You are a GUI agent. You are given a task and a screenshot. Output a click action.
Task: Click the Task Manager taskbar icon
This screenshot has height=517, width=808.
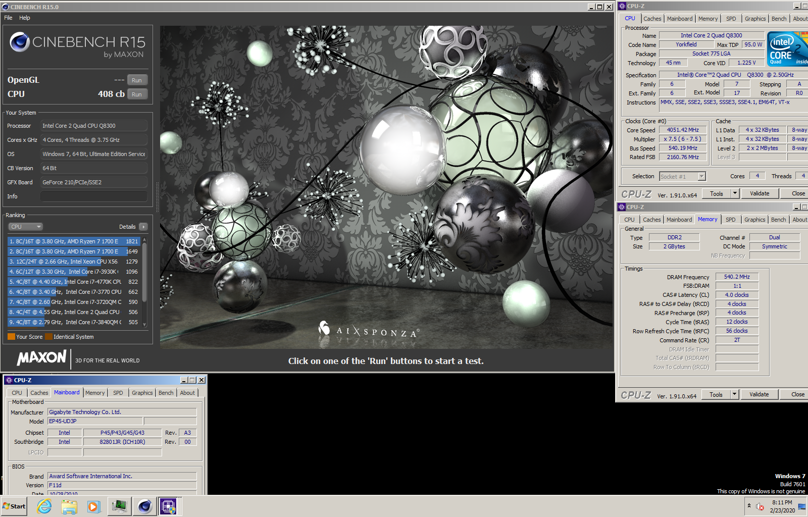(x=120, y=506)
